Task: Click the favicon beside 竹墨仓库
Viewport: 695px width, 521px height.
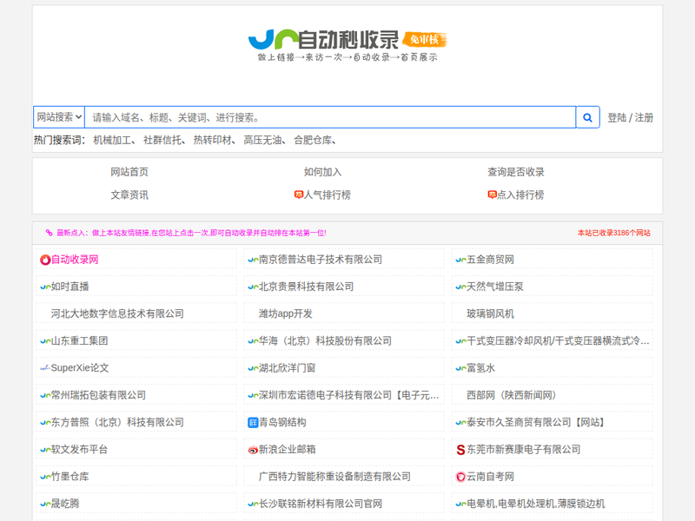Action: [x=45, y=477]
